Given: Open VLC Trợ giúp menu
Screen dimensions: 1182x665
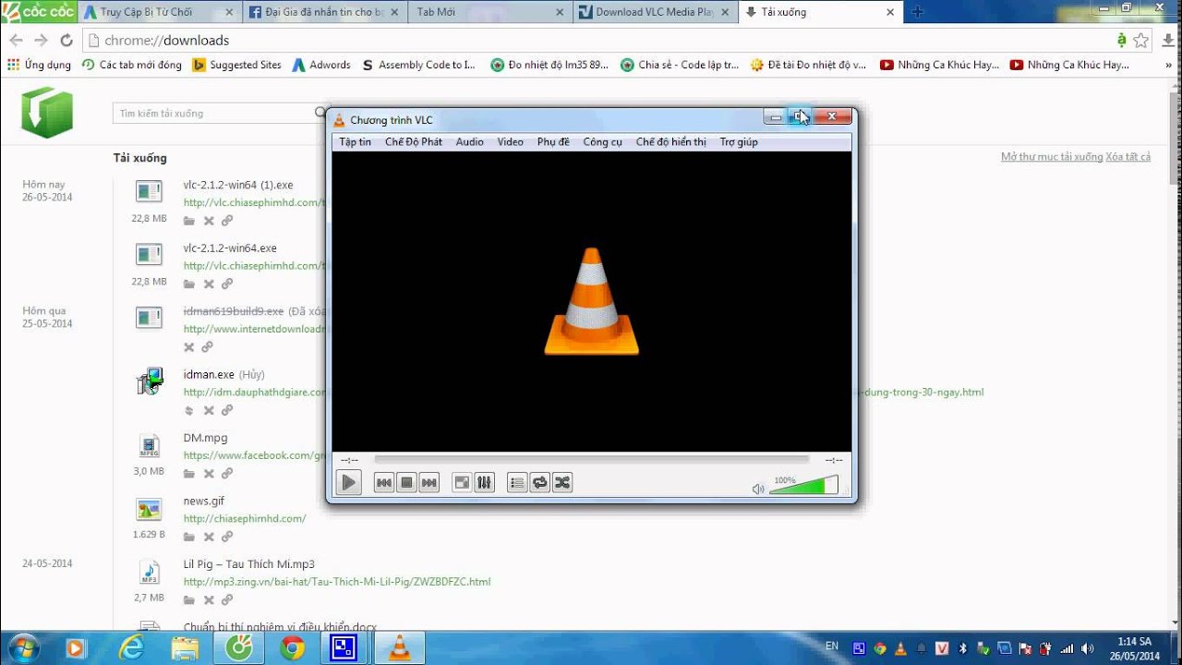Looking at the screenshot, I should click(x=739, y=142).
